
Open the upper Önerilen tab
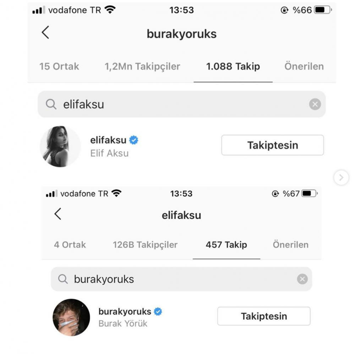(304, 66)
